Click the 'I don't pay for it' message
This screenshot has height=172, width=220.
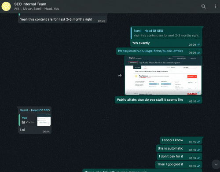pos(180,157)
